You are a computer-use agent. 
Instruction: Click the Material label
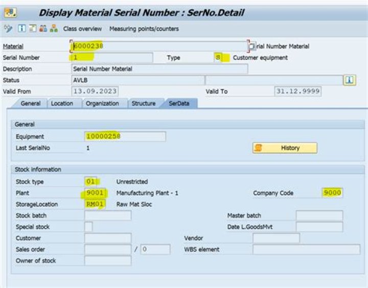coord(13,46)
